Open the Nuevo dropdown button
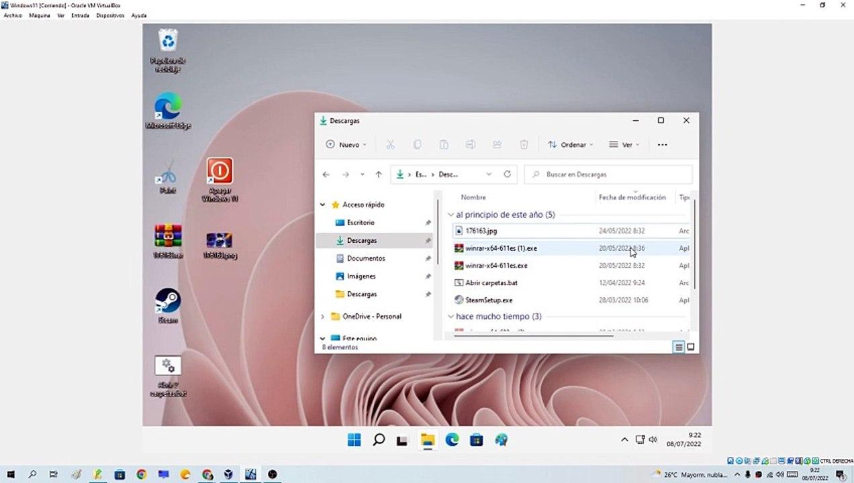The height and width of the screenshot is (483, 854). point(346,144)
